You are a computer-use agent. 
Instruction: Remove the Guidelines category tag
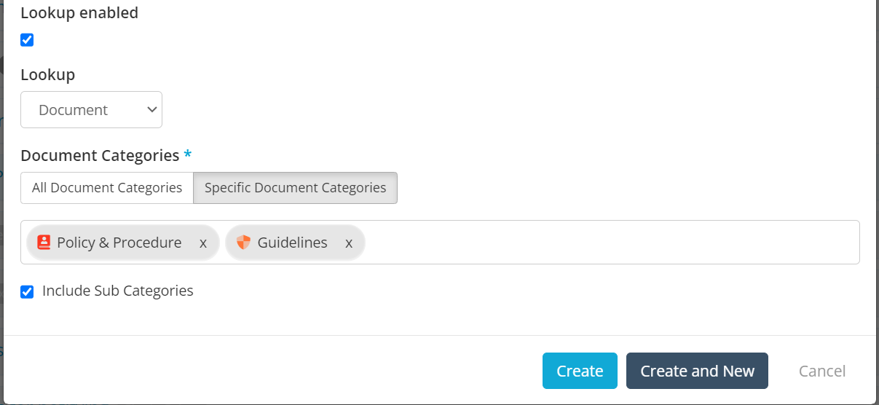(x=349, y=243)
